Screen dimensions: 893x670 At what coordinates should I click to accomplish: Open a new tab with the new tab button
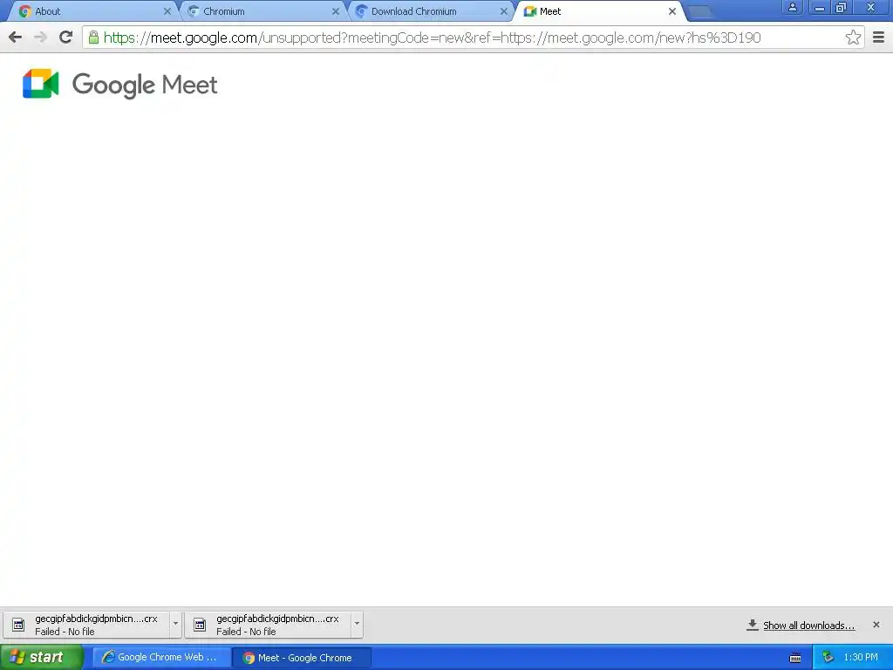(700, 11)
